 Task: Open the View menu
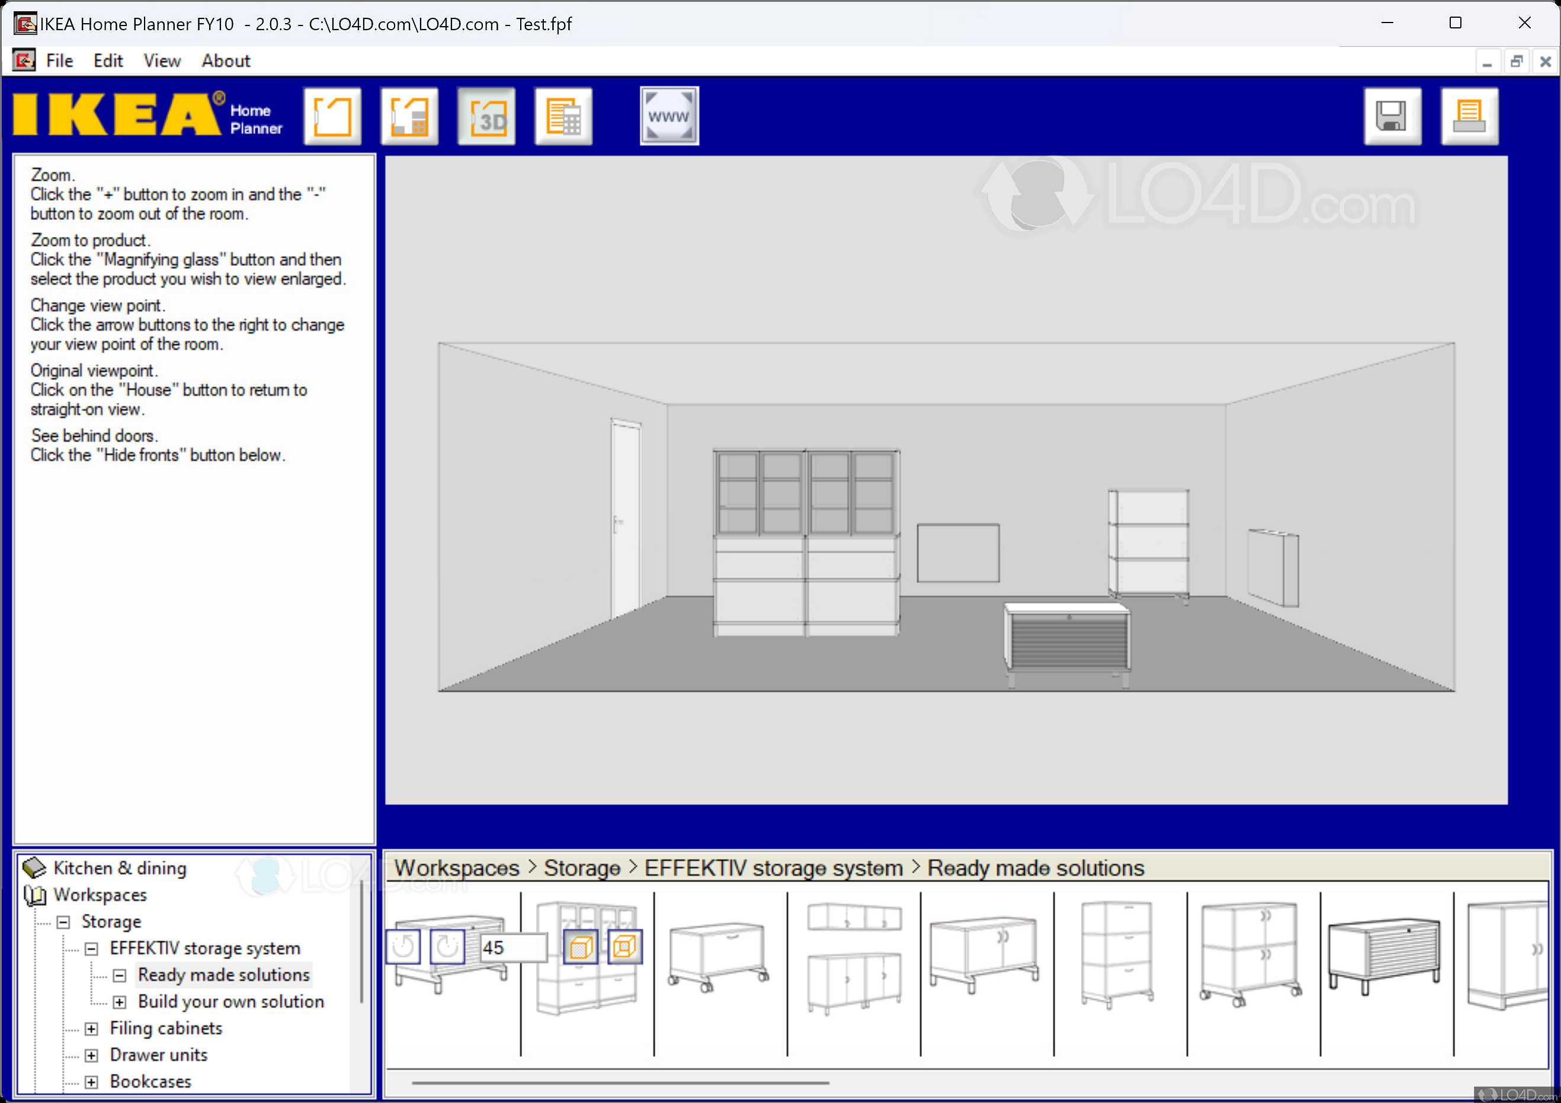pyautogui.click(x=162, y=60)
